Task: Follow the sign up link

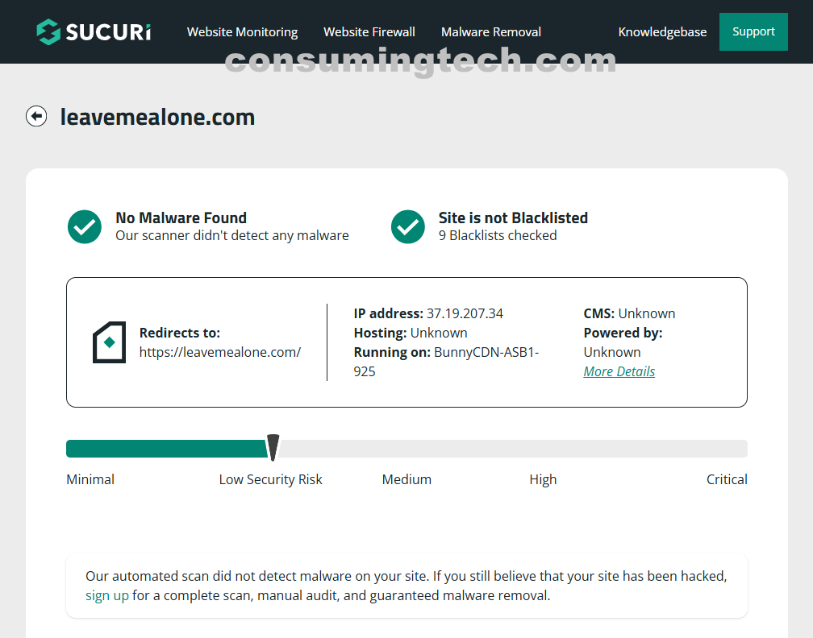Action: tap(107, 596)
